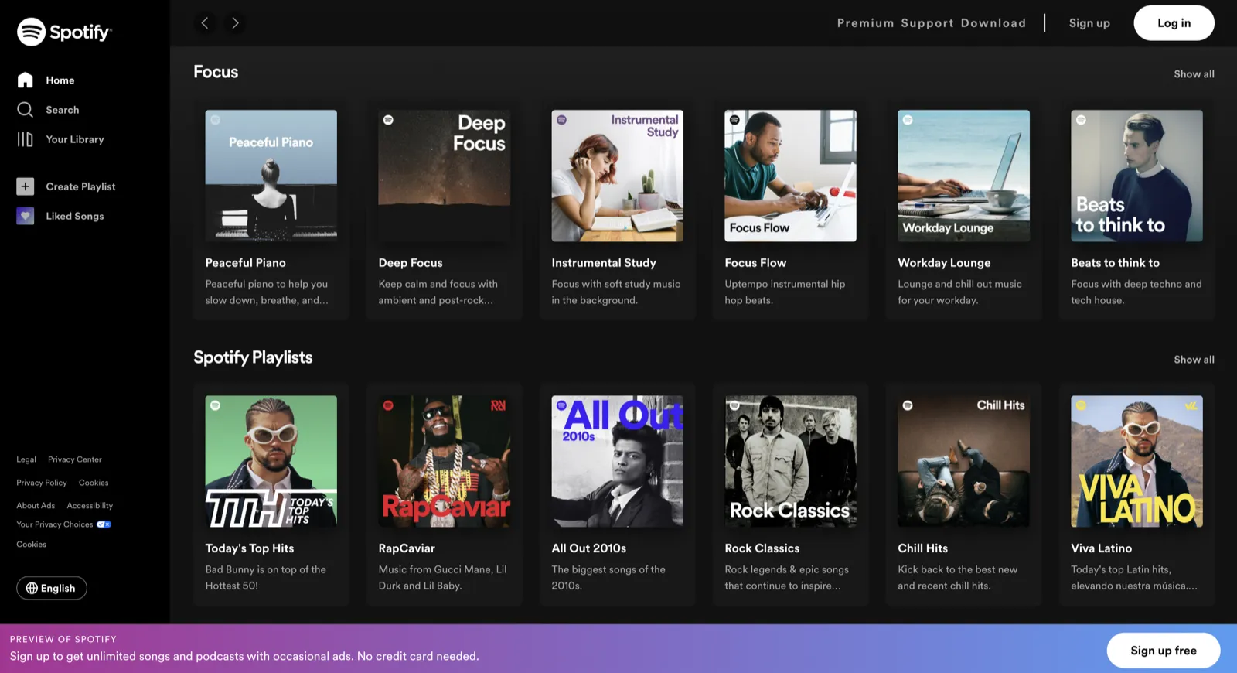This screenshot has height=673, width=1237.
Task: Click the Log in button
Action: (x=1174, y=23)
